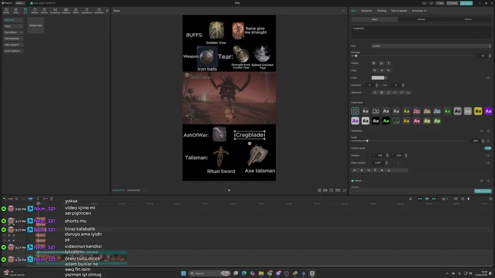Open the Player panel options menu
This screenshot has height=278, width=495.
[x=343, y=11]
